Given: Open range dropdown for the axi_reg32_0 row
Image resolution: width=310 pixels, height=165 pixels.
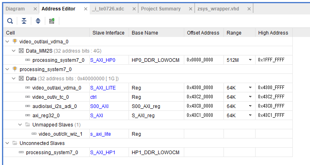Looking at the screenshot, I should (x=250, y=115).
